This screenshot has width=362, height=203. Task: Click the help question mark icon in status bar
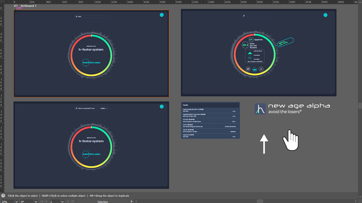[x=3, y=196]
